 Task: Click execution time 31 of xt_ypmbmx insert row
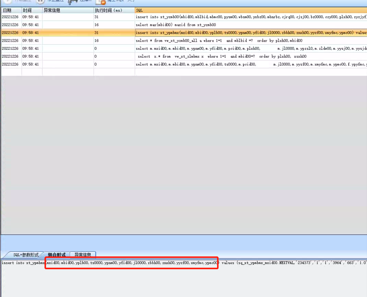[114, 33]
